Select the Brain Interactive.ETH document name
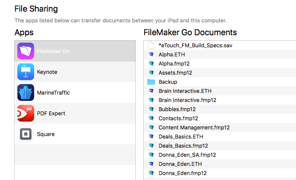296x180 pixels. [x=185, y=91]
